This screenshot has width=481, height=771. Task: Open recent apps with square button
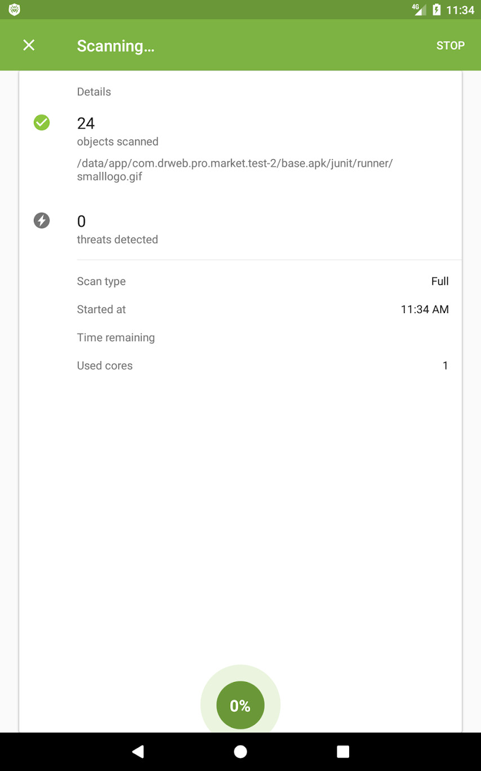(343, 751)
